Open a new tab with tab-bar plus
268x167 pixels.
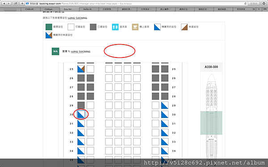[x=259, y=9]
